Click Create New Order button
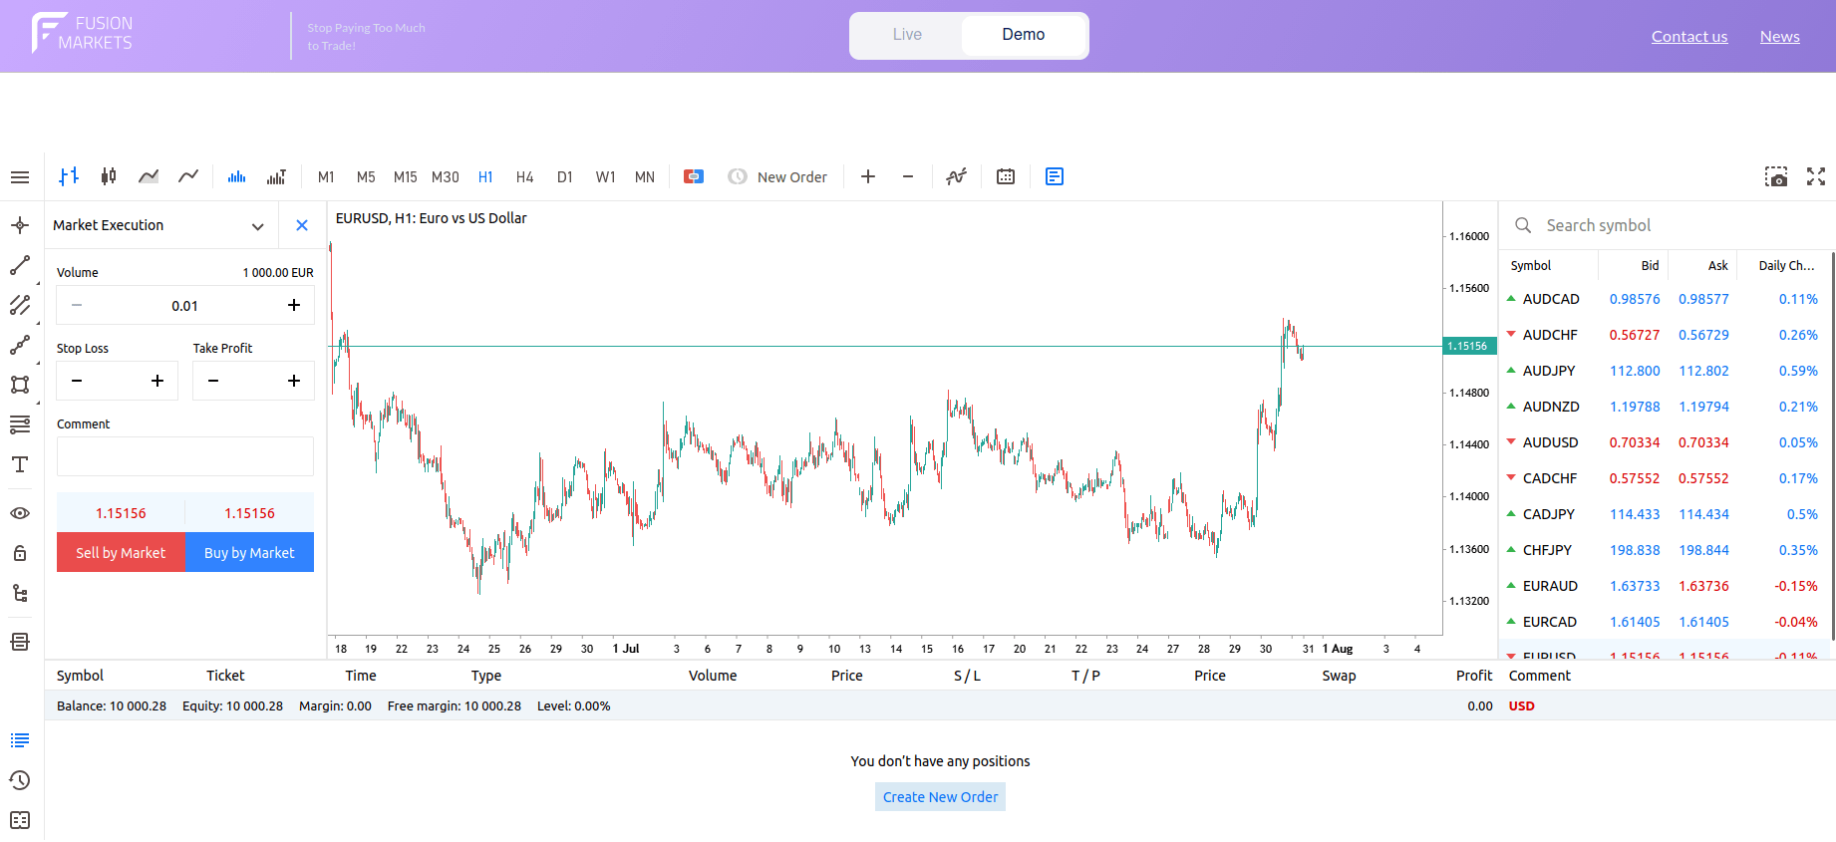The width and height of the screenshot is (1836, 842). pyautogui.click(x=940, y=797)
